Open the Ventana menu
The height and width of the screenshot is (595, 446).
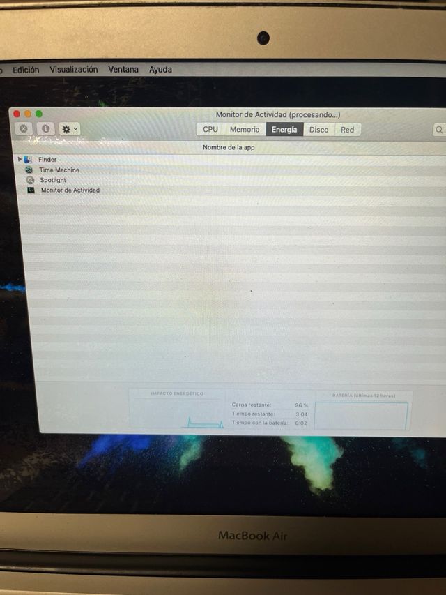click(123, 70)
